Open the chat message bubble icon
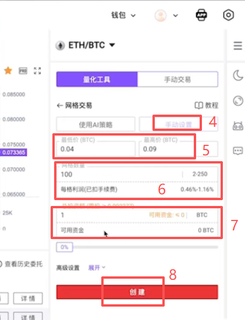The width and height of the screenshot is (245, 320). coord(238,151)
